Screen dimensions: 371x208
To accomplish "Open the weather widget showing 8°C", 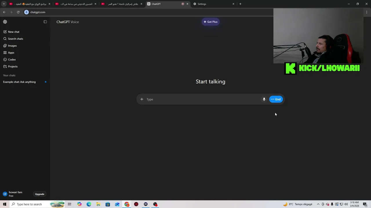I will pyautogui.click(x=298, y=204).
